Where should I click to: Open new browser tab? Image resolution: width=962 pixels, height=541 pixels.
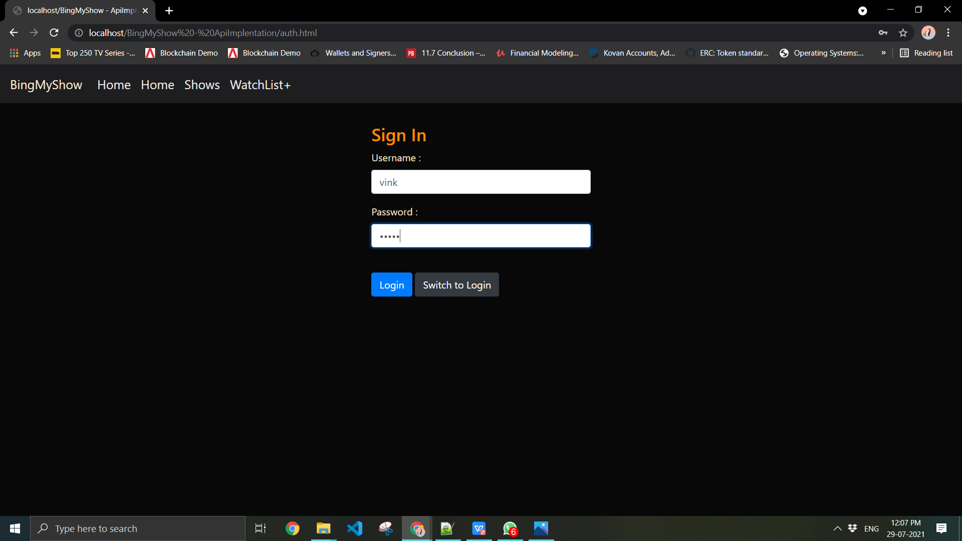pyautogui.click(x=169, y=11)
